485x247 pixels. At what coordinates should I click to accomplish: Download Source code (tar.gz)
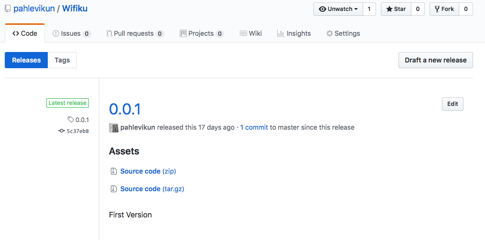152,189
